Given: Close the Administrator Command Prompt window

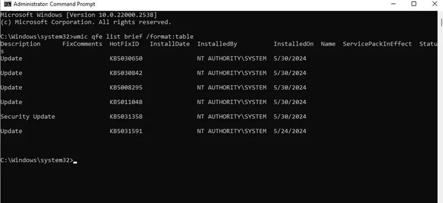Looking at the screenshot, I should coord(435,4).
